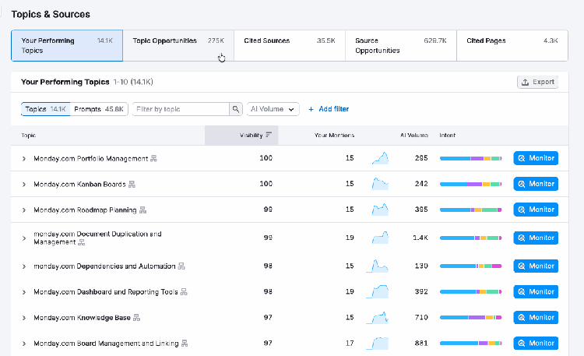
Task: Monitor Board Management and Linking topic
Action: pos(536,344)
